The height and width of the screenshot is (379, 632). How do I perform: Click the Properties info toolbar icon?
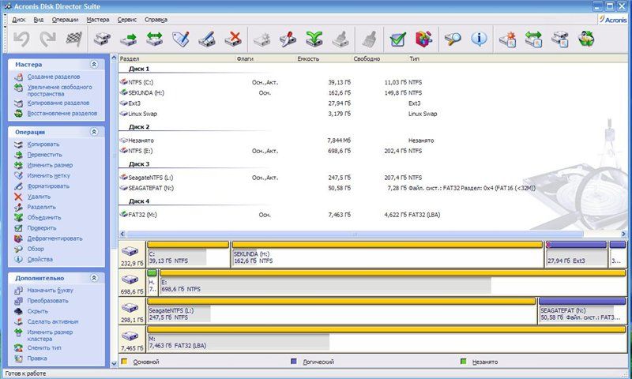click(479, 39)
